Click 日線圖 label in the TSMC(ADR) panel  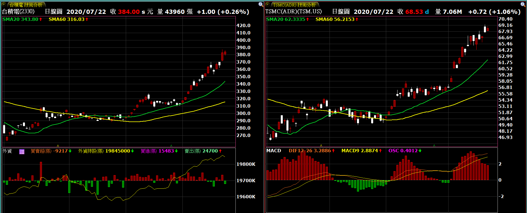coord(341,12)
